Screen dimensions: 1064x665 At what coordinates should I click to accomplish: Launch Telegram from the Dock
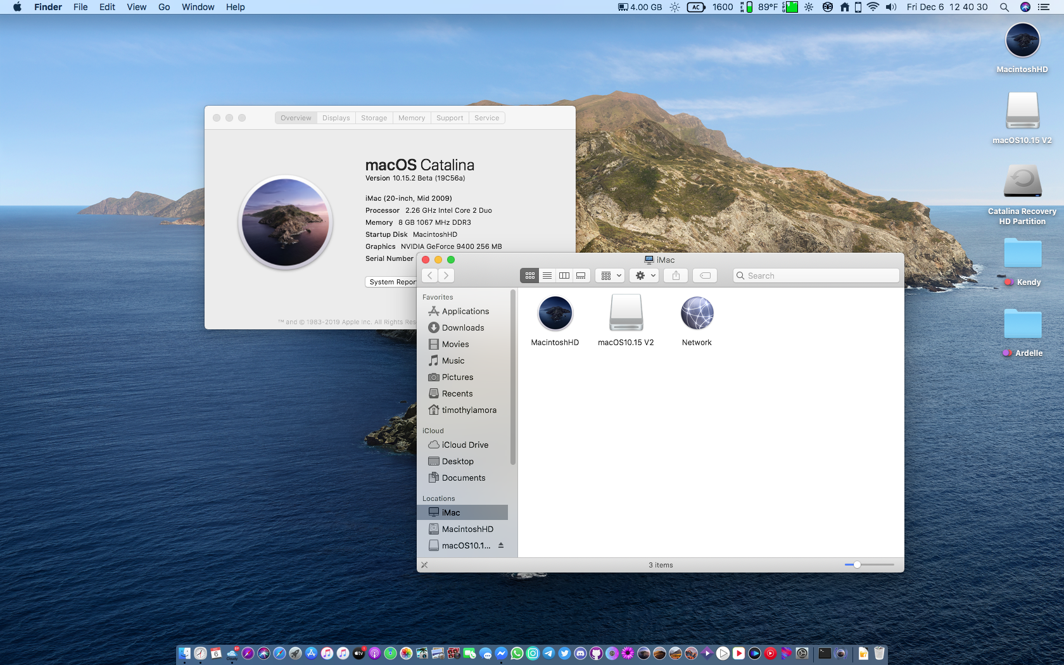pos(548,653)
